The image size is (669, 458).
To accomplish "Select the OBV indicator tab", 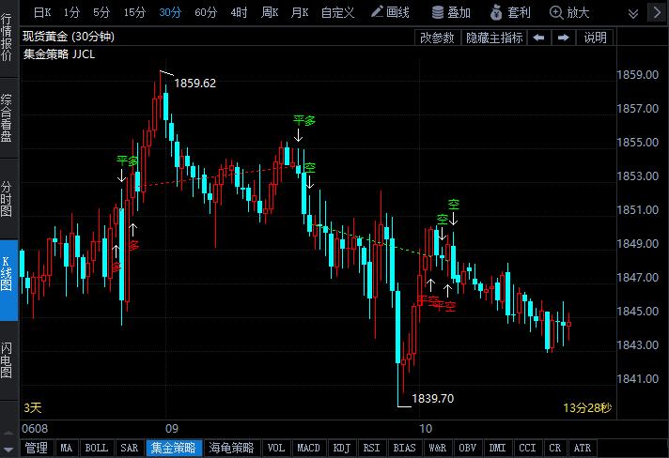I will pyautogui.click(x=468, y=449).
